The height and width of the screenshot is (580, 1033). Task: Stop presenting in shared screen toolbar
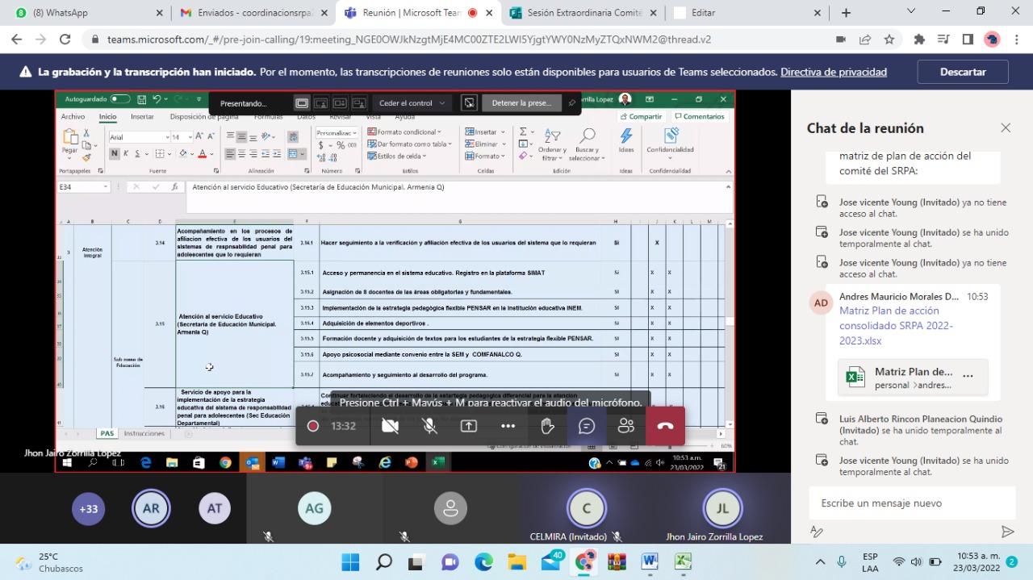(x=521, y=103)
